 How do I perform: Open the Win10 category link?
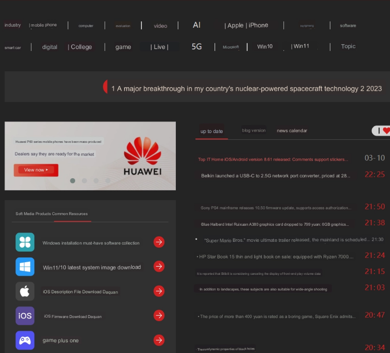coord(265,46)
